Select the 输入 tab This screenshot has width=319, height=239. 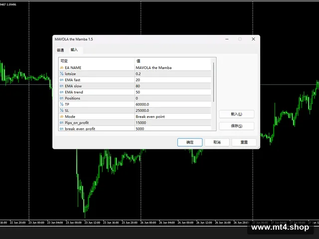(74, 50)
